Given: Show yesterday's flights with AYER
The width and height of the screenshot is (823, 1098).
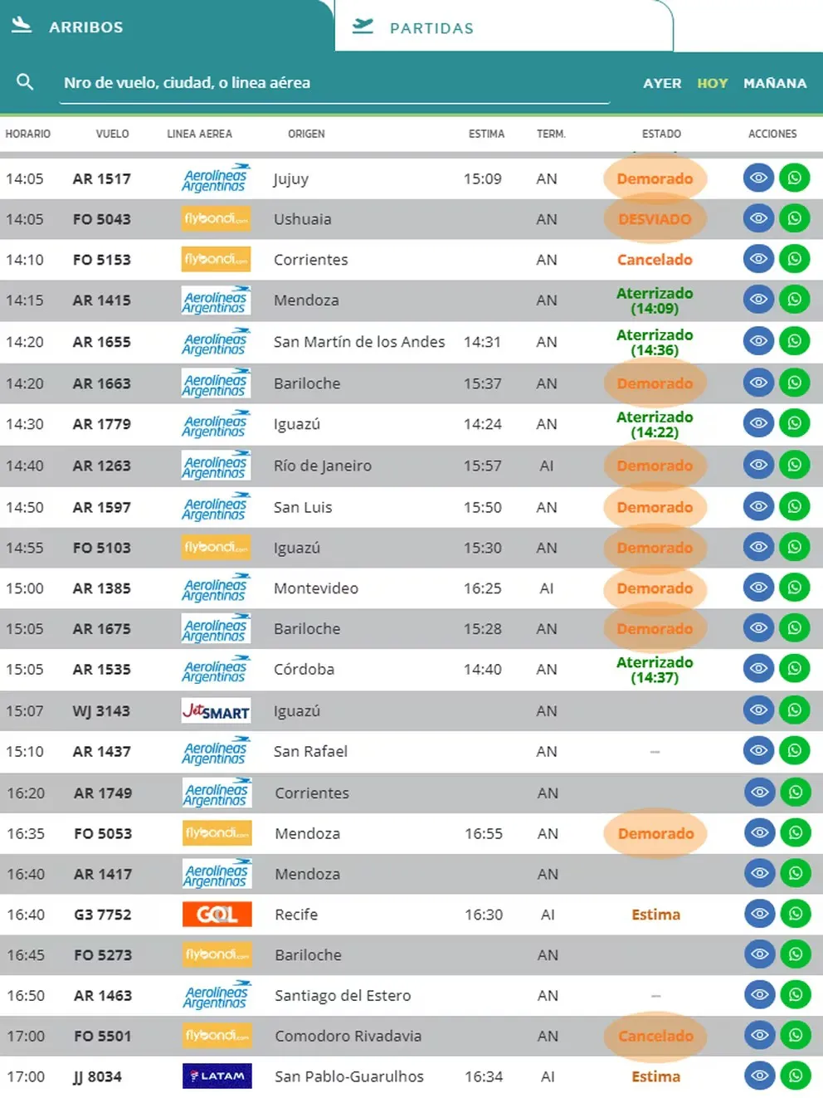Looking at the screenshot, I should 662,83.
